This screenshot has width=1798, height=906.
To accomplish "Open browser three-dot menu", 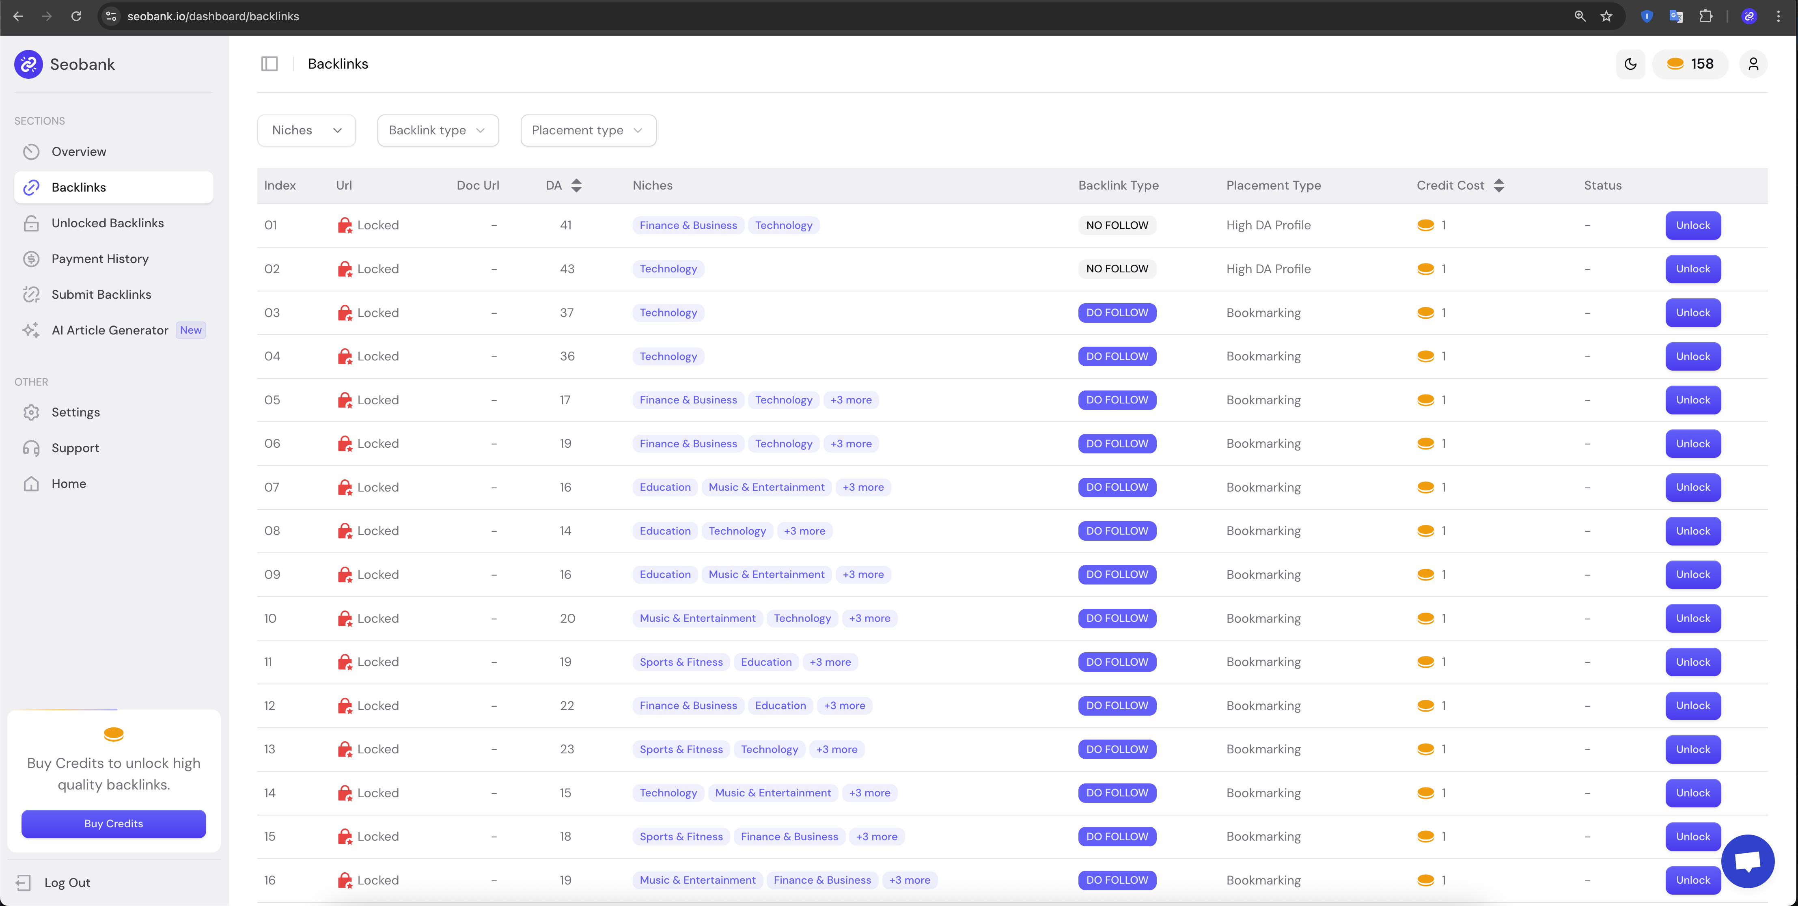I will [x=1778, y=16].
